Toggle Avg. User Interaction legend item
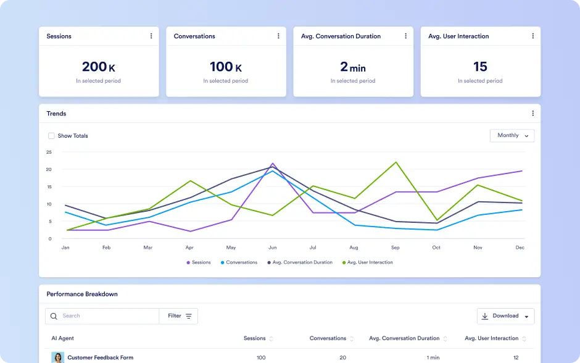The image size is (580, 363). pyautogui.click(x=368, y=262)
